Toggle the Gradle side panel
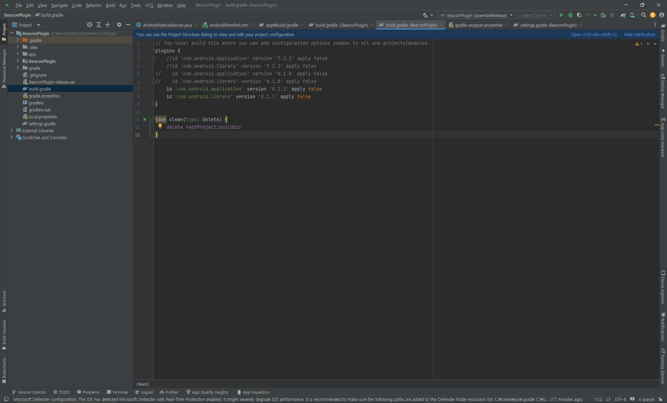 pos(663,33)
